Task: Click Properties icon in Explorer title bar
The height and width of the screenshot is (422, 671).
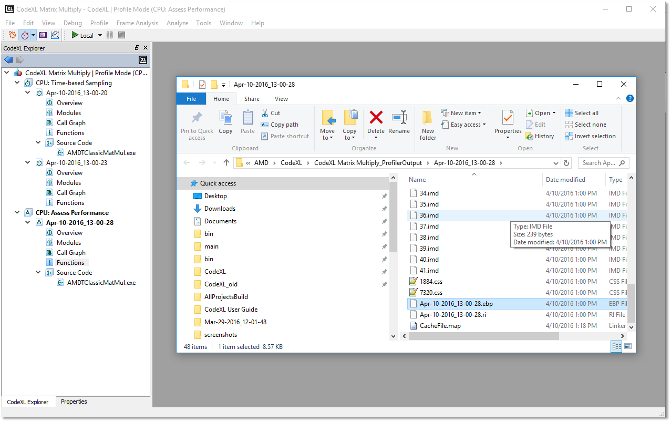Action: (202, 84)
